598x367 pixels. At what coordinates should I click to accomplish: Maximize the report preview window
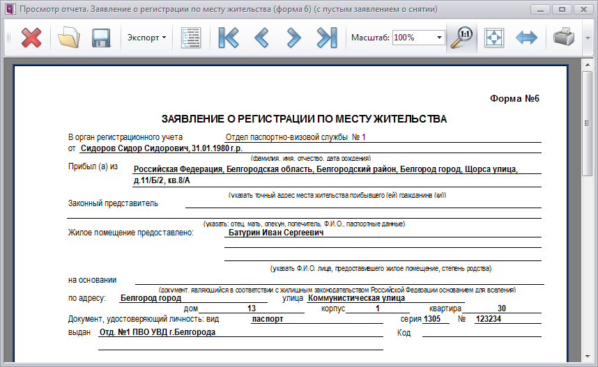click(x=562, y=9)
